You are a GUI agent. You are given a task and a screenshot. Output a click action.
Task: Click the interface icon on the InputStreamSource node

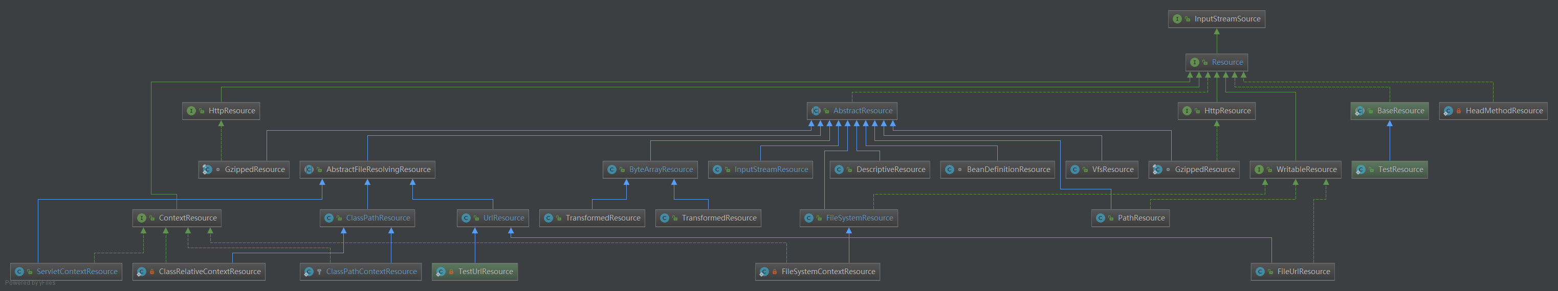click(1177, 19)
